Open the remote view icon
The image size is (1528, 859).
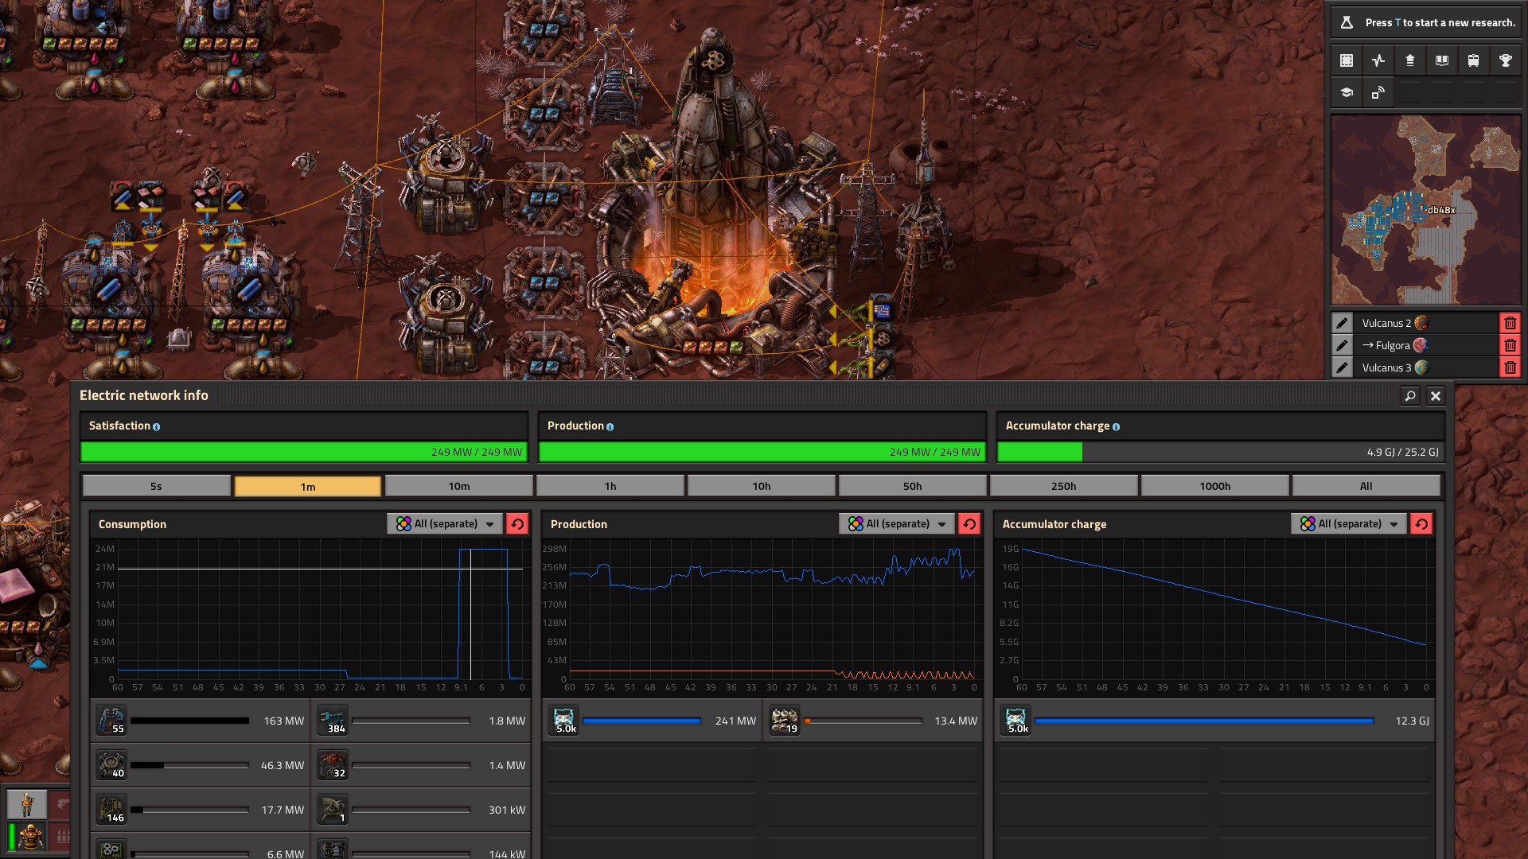pos(1378,92)
